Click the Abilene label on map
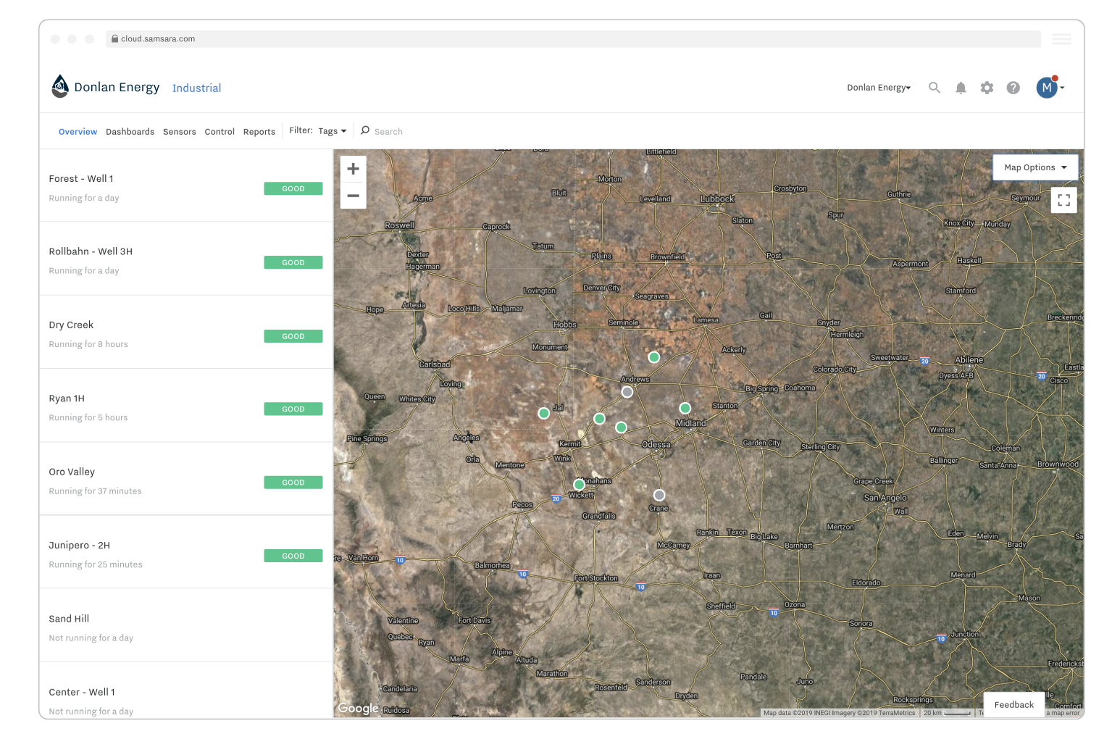This screenshot has width=1112, height=739. (969, 360)
